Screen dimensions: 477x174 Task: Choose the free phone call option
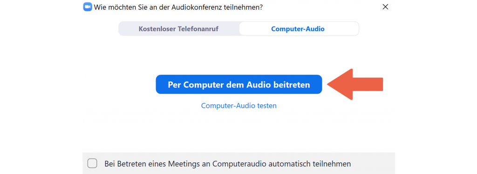tap(178, 29)
